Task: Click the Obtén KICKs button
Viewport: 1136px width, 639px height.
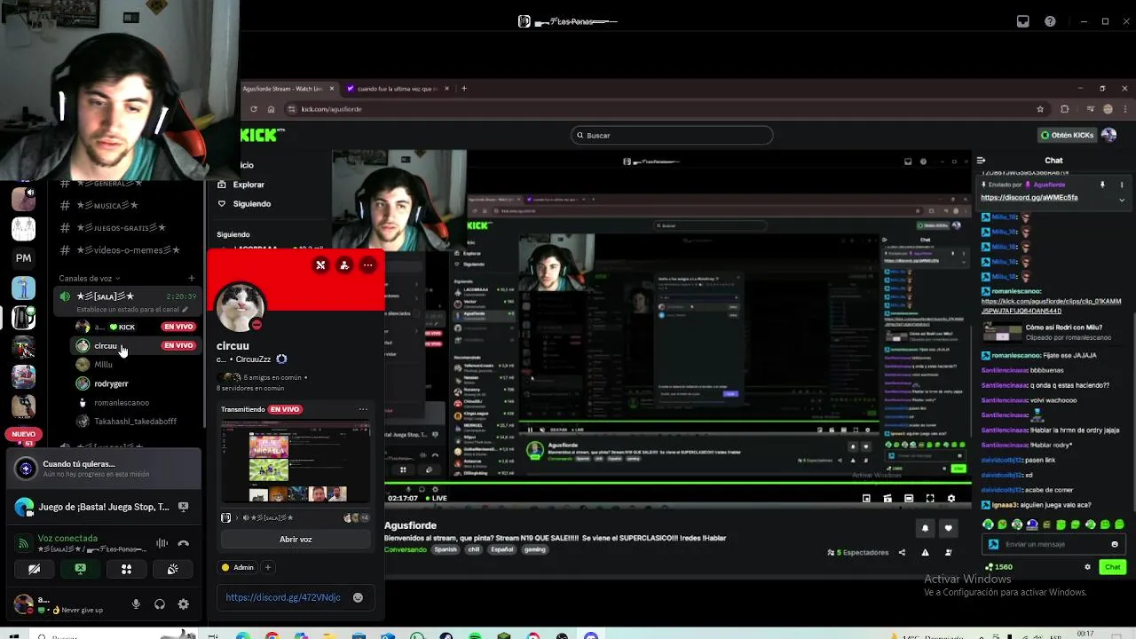Action: click(x=1067, y=135)
